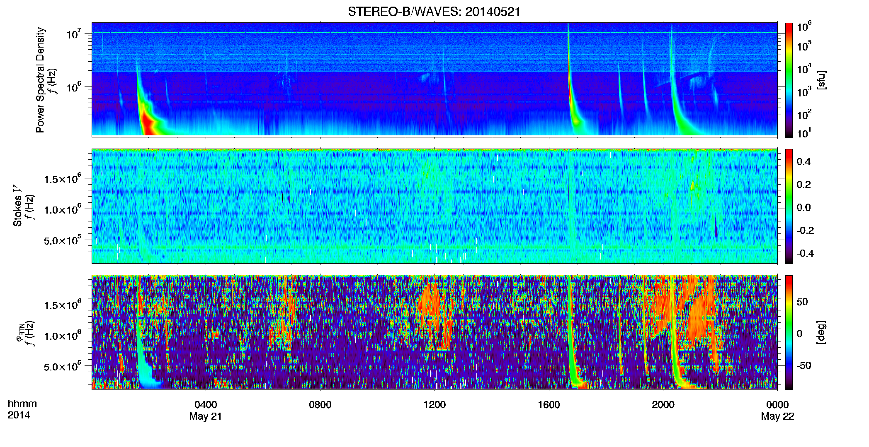Click the [sfu] colorbar unit label

(821, 80)
